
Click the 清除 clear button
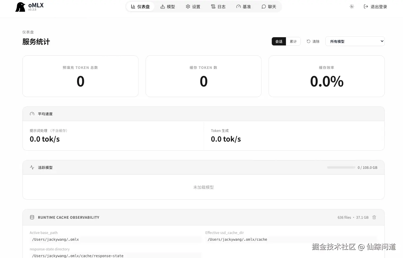(x=313, y=41)
